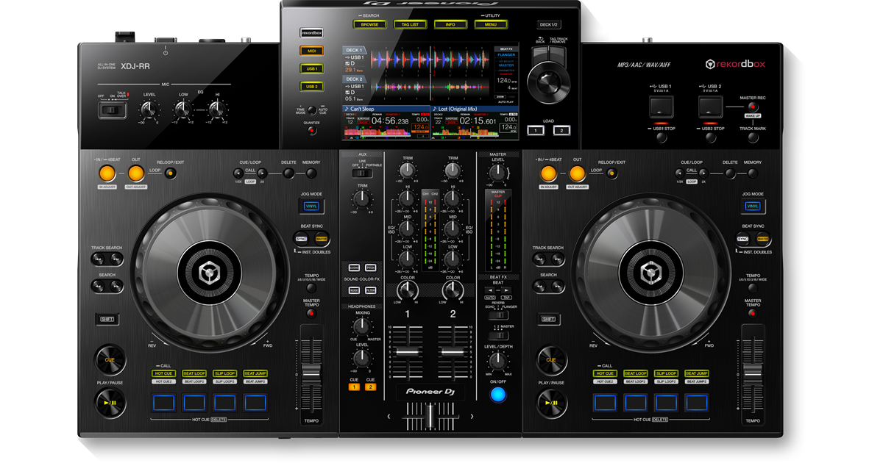Tap the left deck CUE button
The width and height of the screenshot is (883, 463).
pos(110,360)
